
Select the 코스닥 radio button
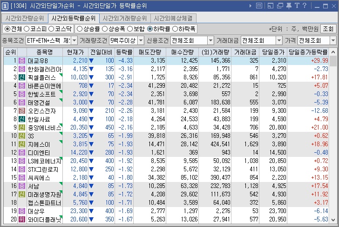[x=51, y=29]
